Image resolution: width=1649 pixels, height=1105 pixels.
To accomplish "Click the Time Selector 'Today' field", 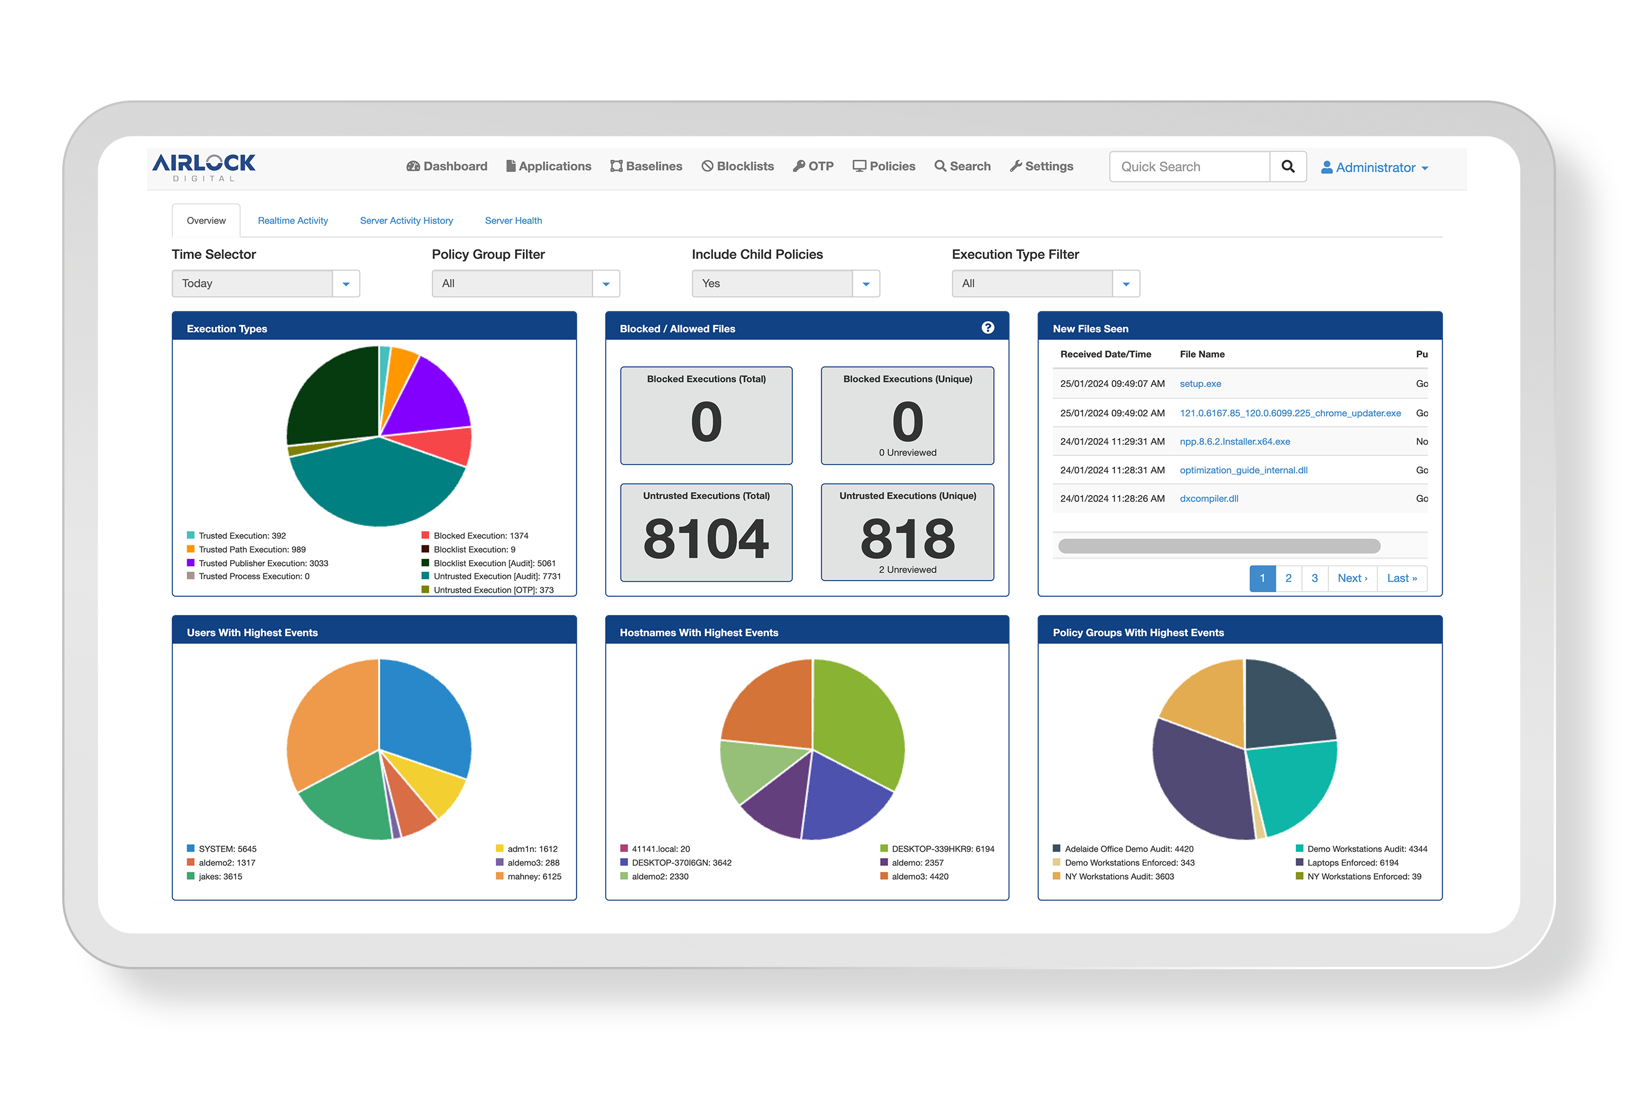I will (252, 284).
